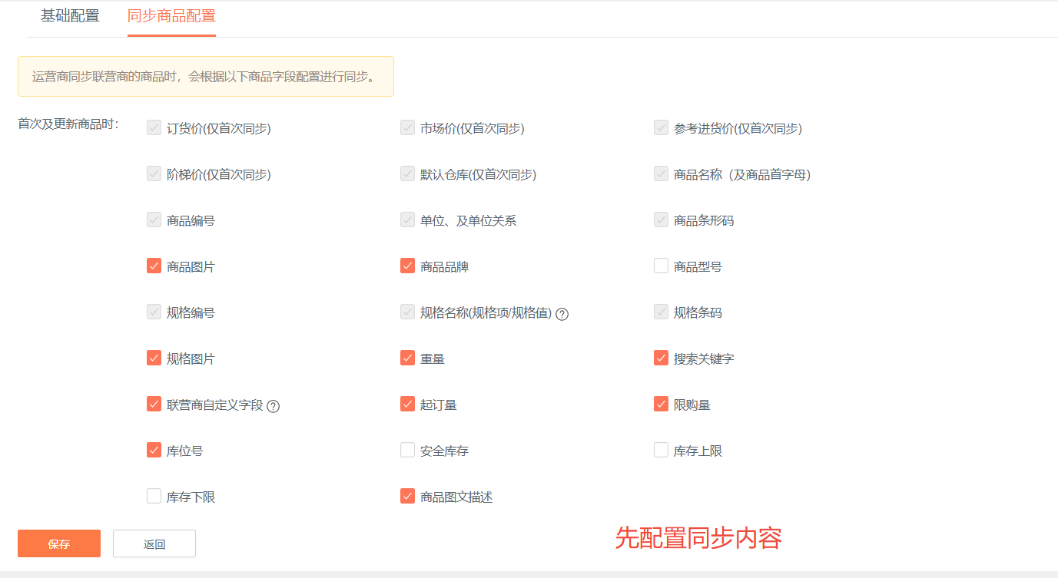Click the 首次及更新商品时 label
Screen dimensions: 1058x578
[68, 124]
